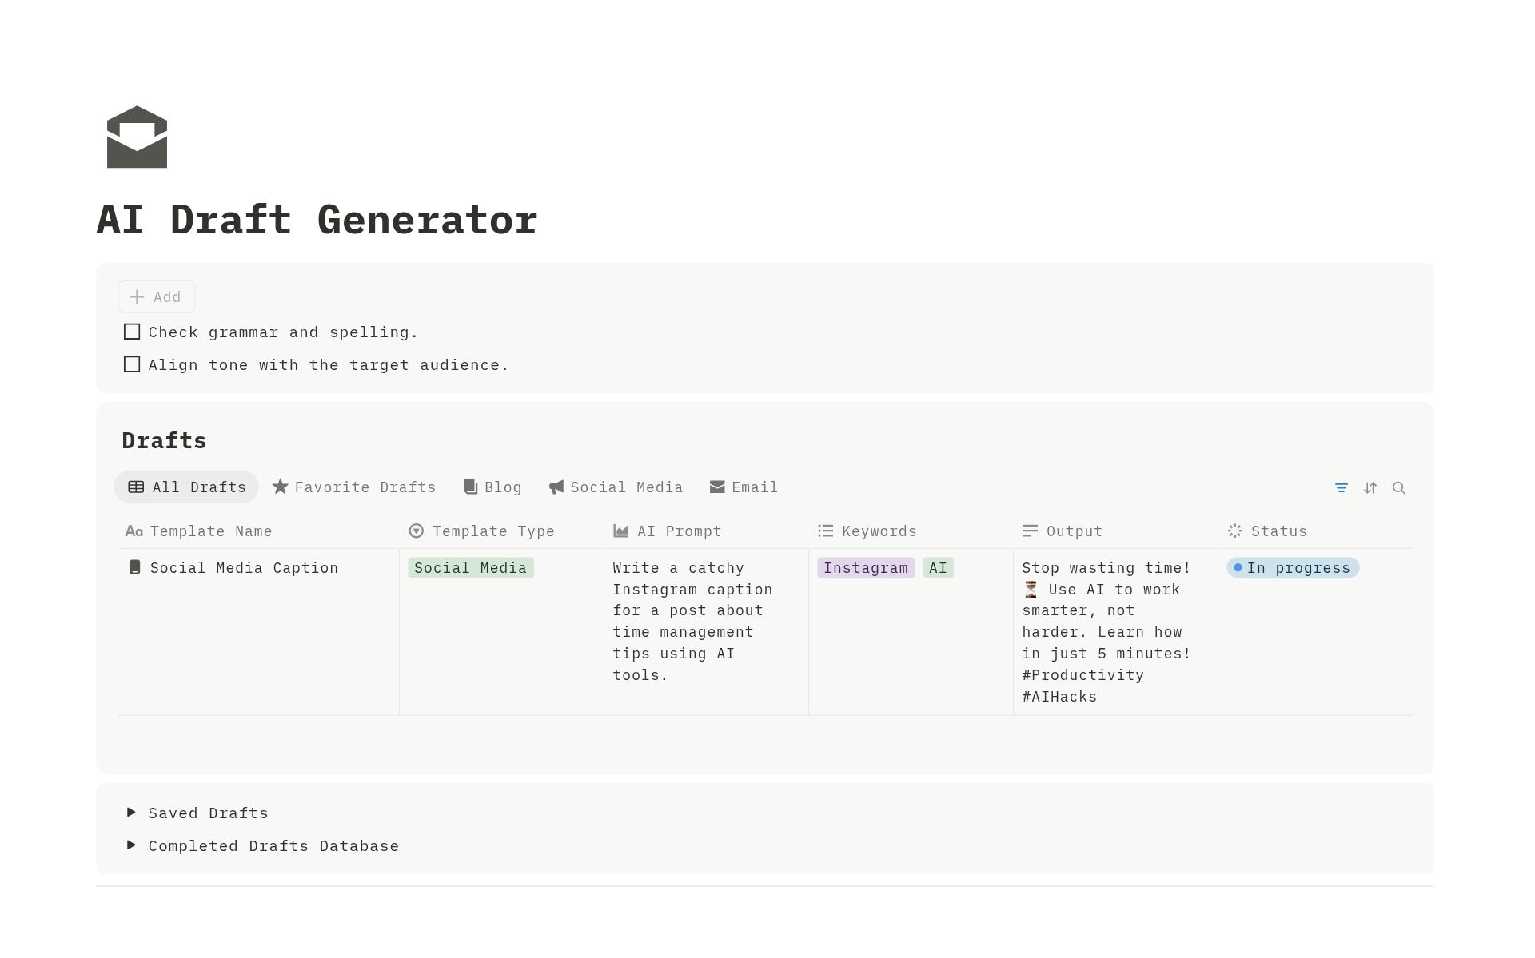Open the filter icon in Drafts toolbar
Screen dimensions: 1535x958
(x=1342, y=487)
